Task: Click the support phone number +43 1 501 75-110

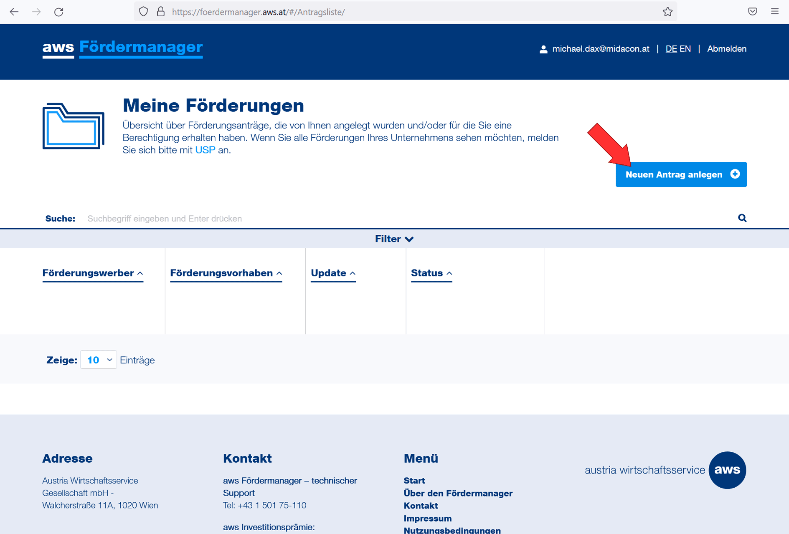Action: (x=272, y=505)
